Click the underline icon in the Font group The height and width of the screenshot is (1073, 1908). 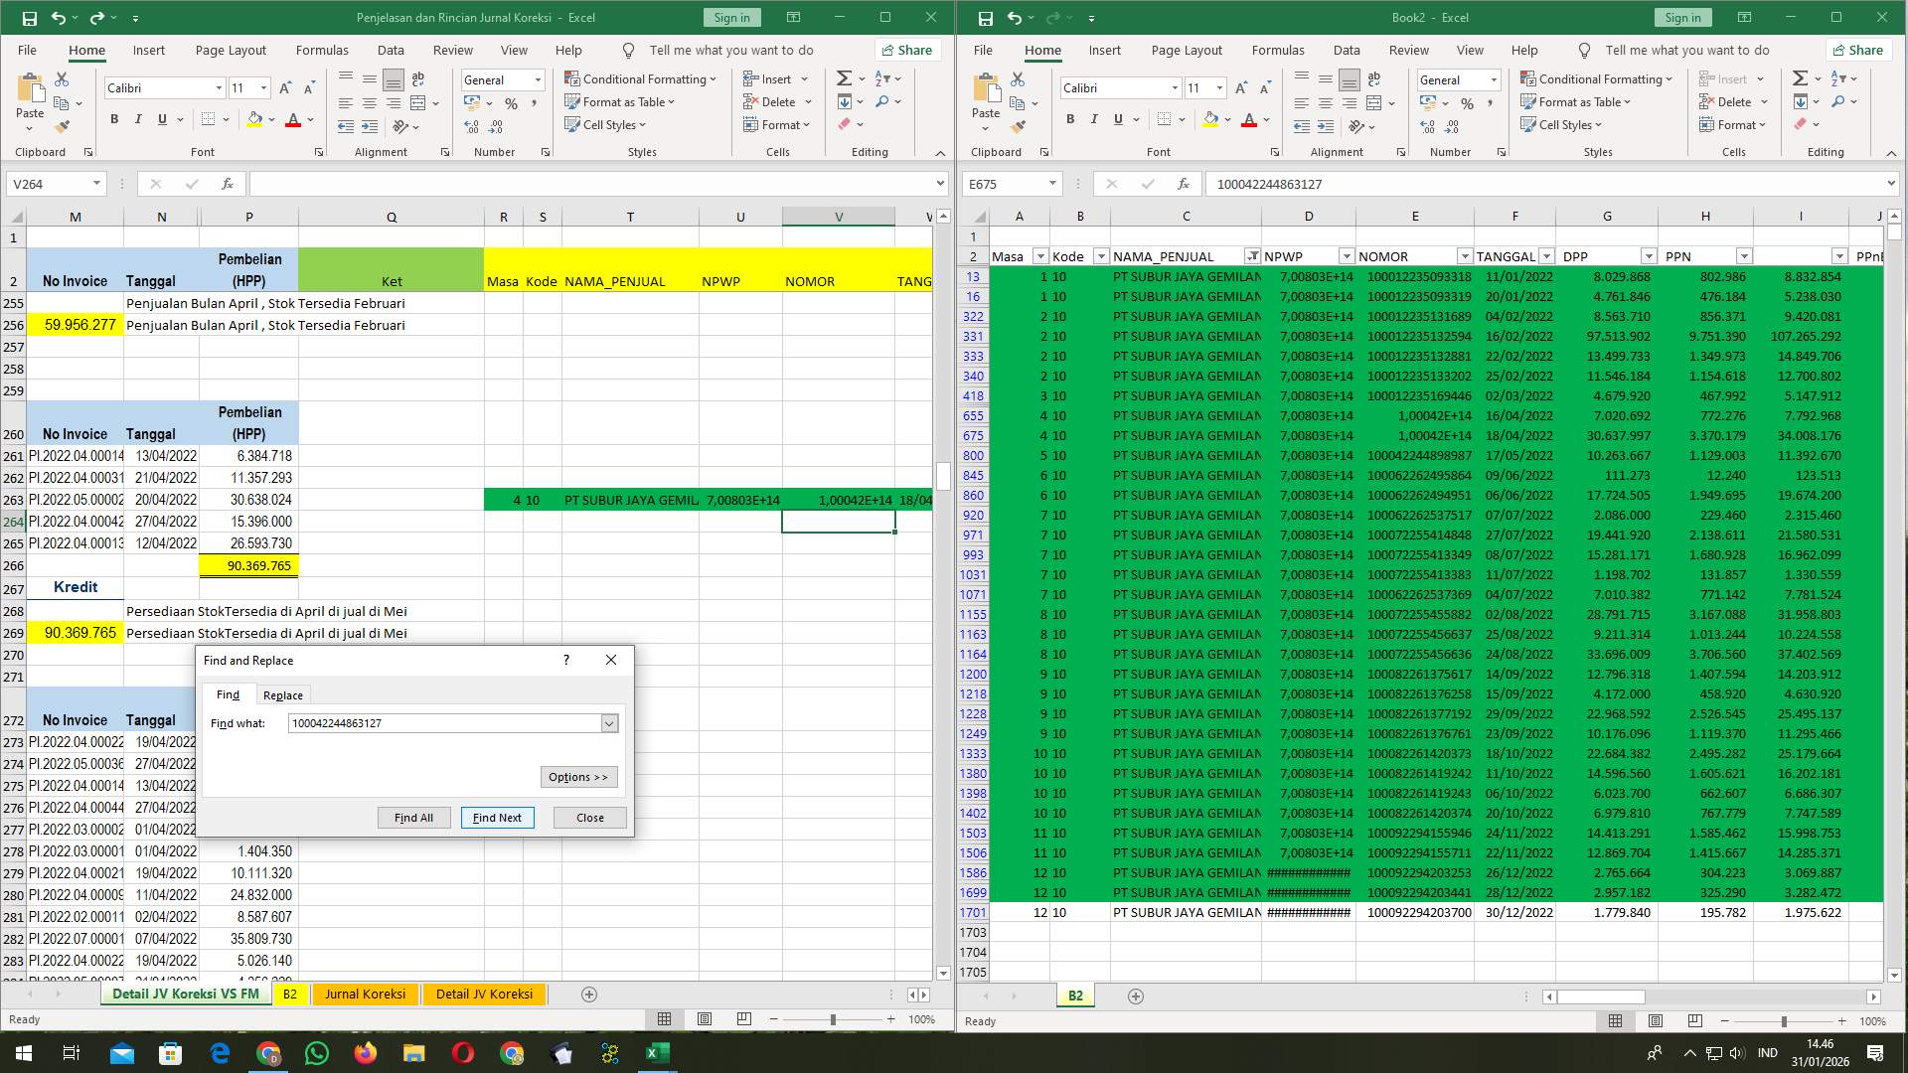(x=161, y=119)
